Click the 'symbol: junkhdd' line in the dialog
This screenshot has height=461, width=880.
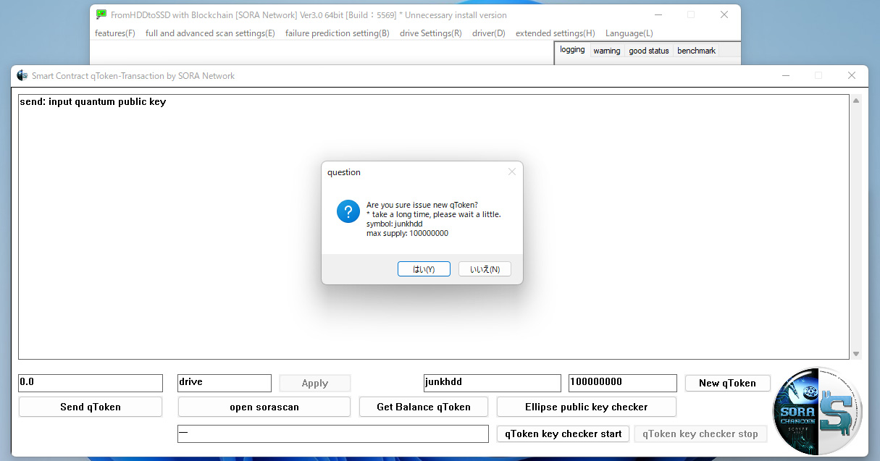(395, 224)
